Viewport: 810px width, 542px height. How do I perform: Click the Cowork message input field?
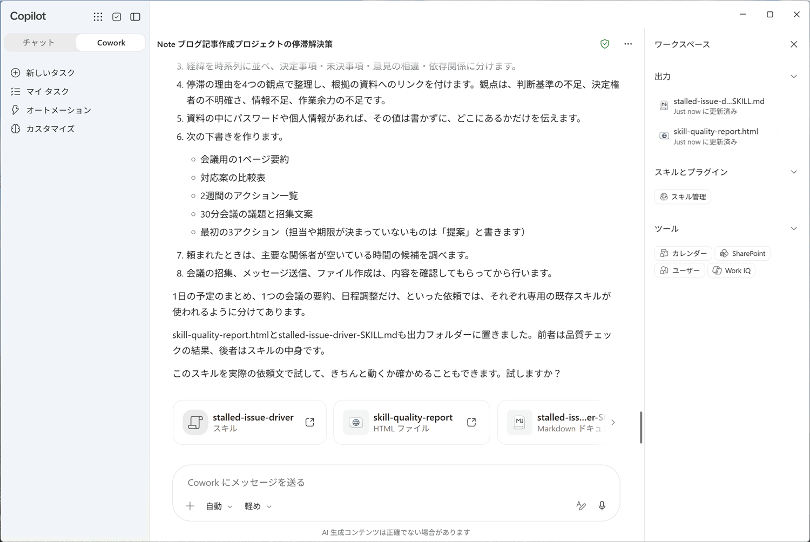click(396, 483)
